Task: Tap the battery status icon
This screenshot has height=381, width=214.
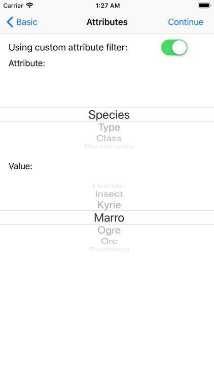Action: (x=204, y=6)
